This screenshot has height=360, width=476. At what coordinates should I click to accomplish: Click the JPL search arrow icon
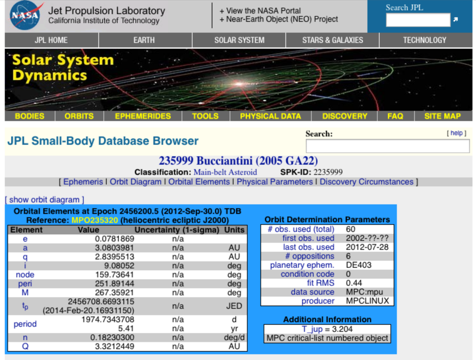[455, 20]
